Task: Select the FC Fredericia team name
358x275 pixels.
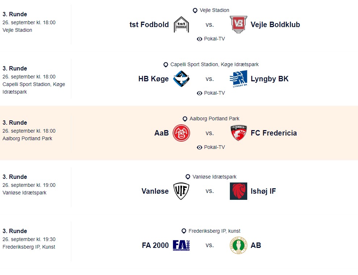Action: (274, 133)
